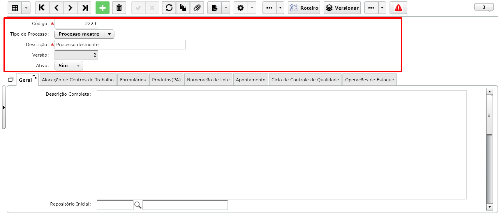This screenshot has height=214, width=499.
Task: Click the disabled save checkmark icon
Action: coord(138,8)
